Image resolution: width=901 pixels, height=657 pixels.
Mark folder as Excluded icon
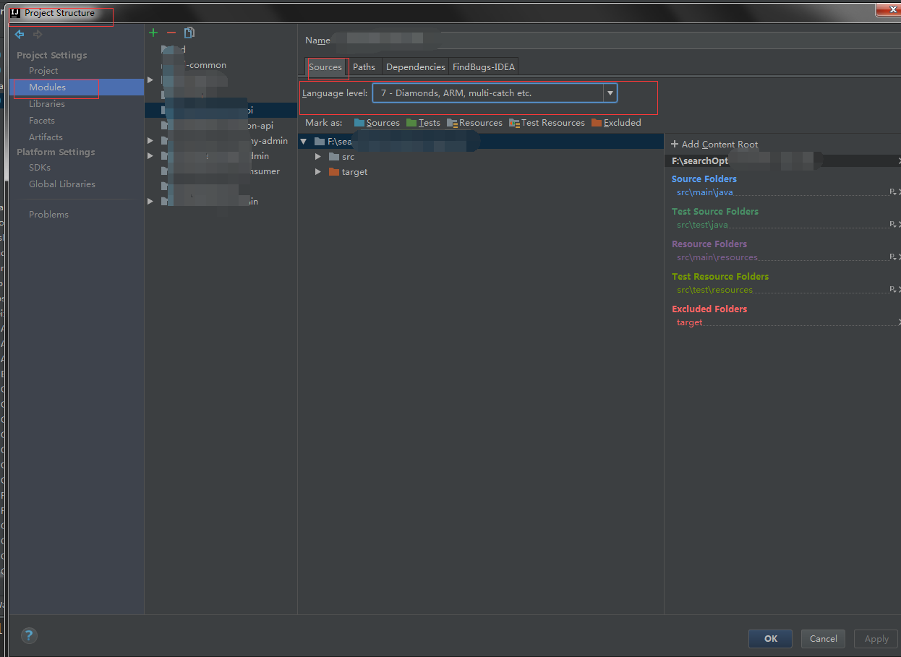click(x=597, y=123)
